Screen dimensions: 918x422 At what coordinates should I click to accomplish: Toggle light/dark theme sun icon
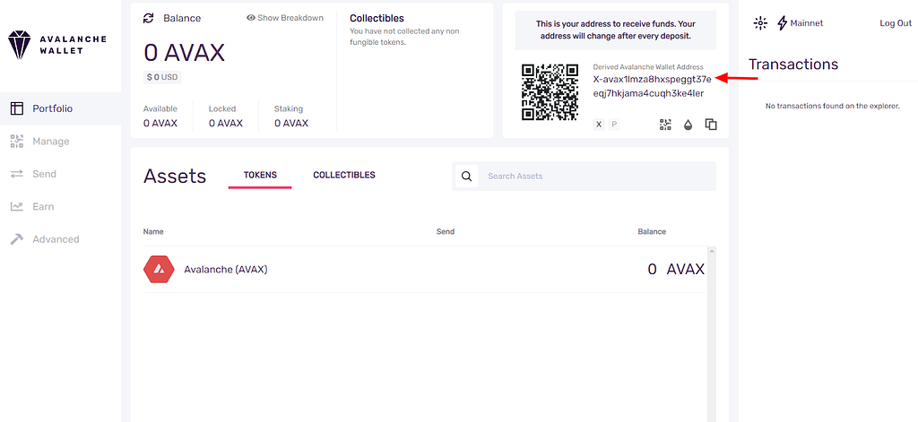tap(760, 22)
